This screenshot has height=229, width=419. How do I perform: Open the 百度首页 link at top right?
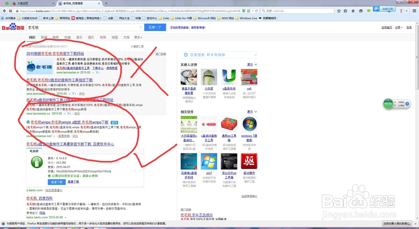point(387,28)
